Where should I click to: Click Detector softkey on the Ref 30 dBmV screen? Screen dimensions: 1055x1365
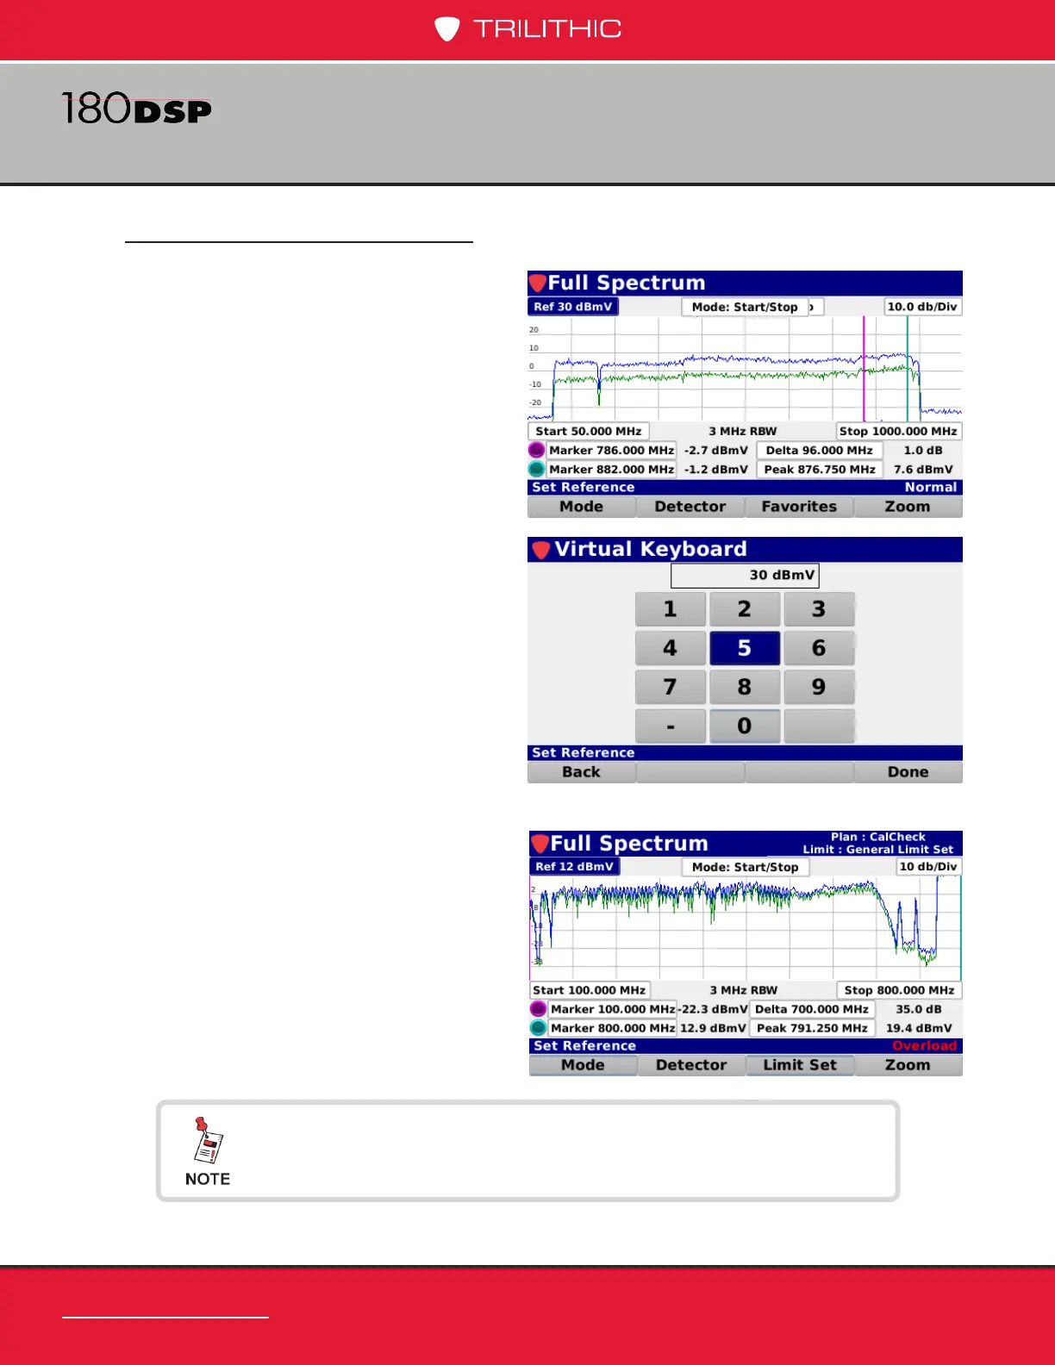coord(690,507)
